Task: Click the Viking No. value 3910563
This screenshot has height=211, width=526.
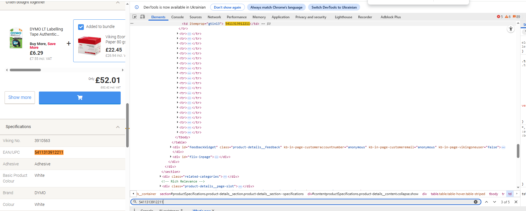Action: point(42,141)
